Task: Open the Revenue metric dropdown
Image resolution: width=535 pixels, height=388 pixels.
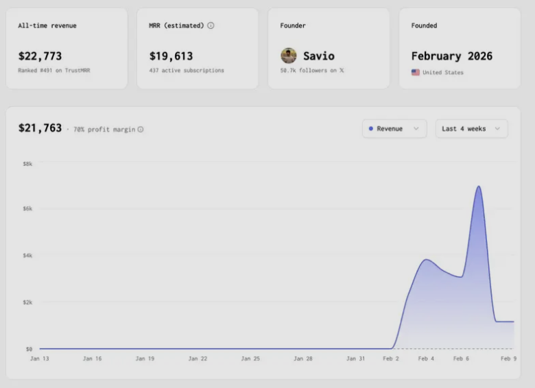Action: click(x=394, y=129)
